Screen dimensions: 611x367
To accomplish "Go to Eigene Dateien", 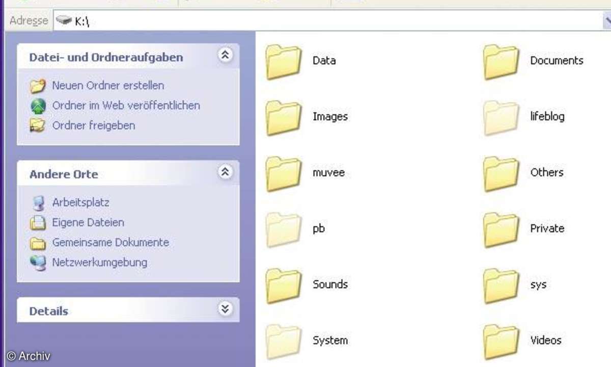I will (x=88, y=223).
